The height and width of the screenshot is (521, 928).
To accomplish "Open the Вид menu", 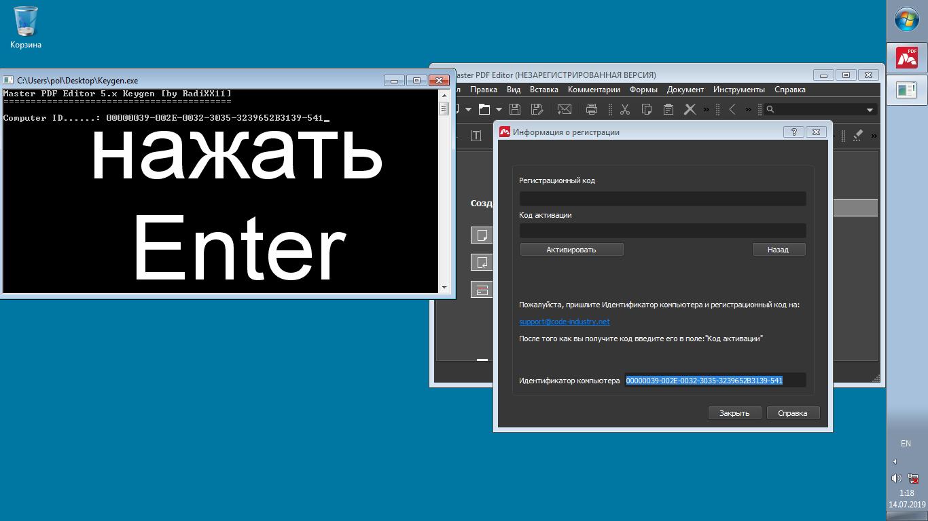I will [x=514, y=90].
